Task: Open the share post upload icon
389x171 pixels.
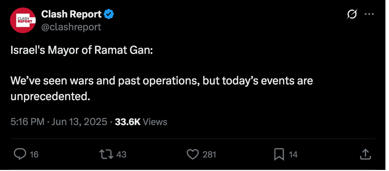Action: tap(365, 154)
